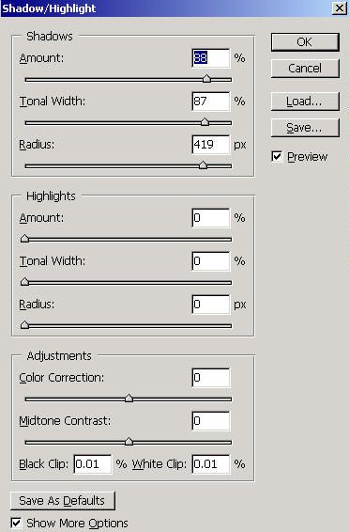Click the Save... settings button
Screen dimensions: 349x532
point(305,128)
